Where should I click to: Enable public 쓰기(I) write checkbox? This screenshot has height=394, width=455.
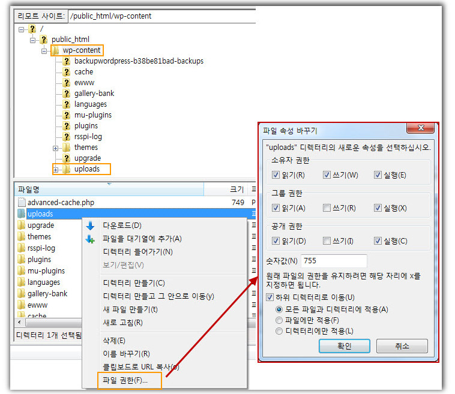click(x=327, y=241)
